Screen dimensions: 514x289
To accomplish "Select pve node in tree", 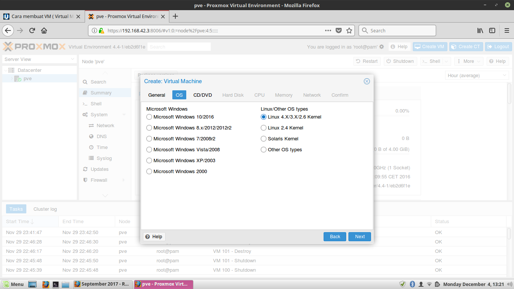I will coord(27,79).
